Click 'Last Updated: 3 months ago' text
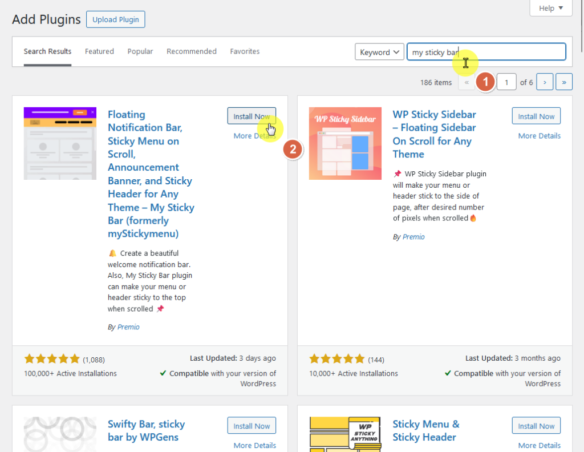The height and width of the screenshot is (452, 584). pos(513,358)
